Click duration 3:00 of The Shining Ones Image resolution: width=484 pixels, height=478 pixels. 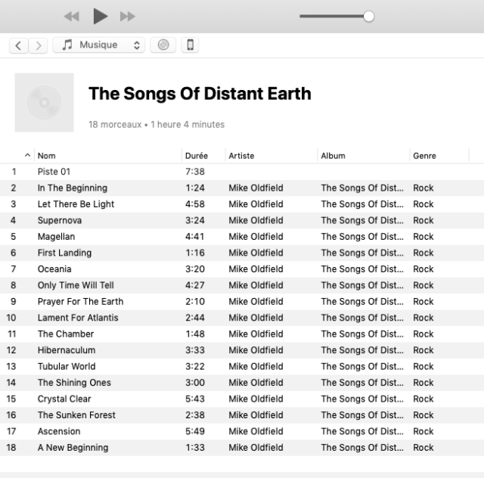tap(195, 383)
